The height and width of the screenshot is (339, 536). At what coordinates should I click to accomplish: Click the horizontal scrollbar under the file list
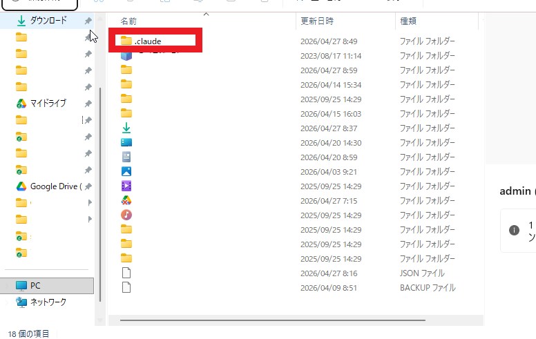(273, 320)
